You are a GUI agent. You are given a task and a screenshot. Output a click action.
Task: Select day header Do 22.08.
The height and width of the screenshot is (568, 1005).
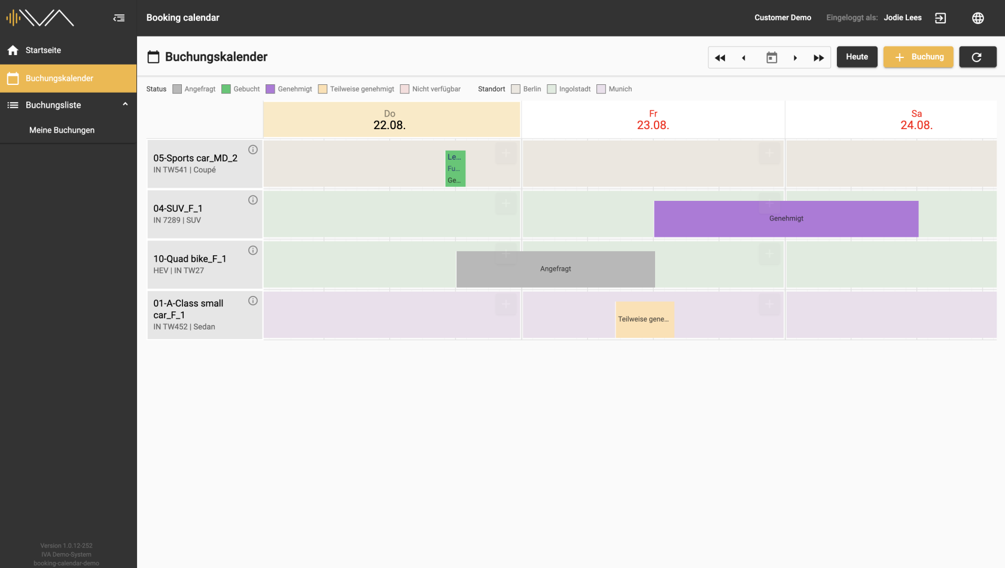(391, 120)
